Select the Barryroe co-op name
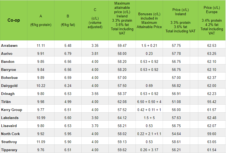226x153 pixels. (9, 70)
